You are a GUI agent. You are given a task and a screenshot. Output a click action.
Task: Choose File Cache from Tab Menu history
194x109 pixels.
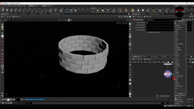(x=181, y=100)
